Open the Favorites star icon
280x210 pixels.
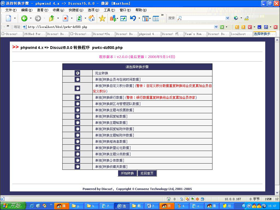click(102, 18)
